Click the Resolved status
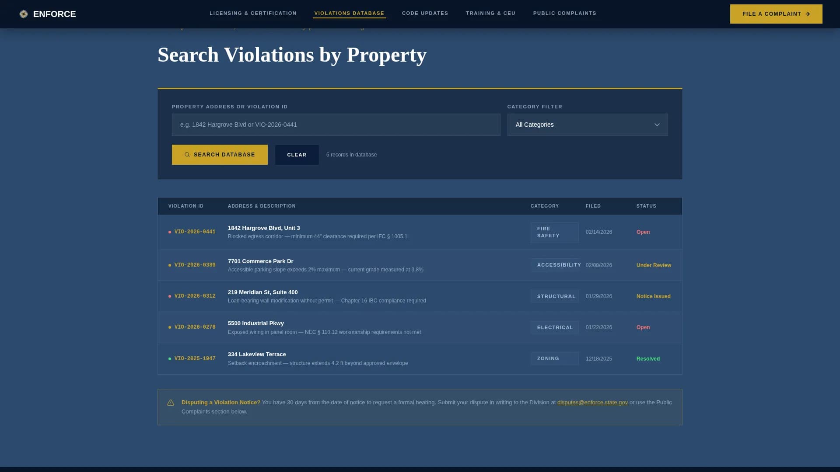Screen dimensions: 840x472 [x=648, y=359]
